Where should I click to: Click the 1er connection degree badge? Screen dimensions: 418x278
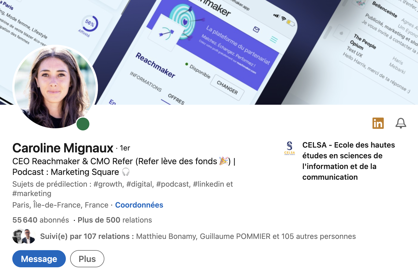125,148
